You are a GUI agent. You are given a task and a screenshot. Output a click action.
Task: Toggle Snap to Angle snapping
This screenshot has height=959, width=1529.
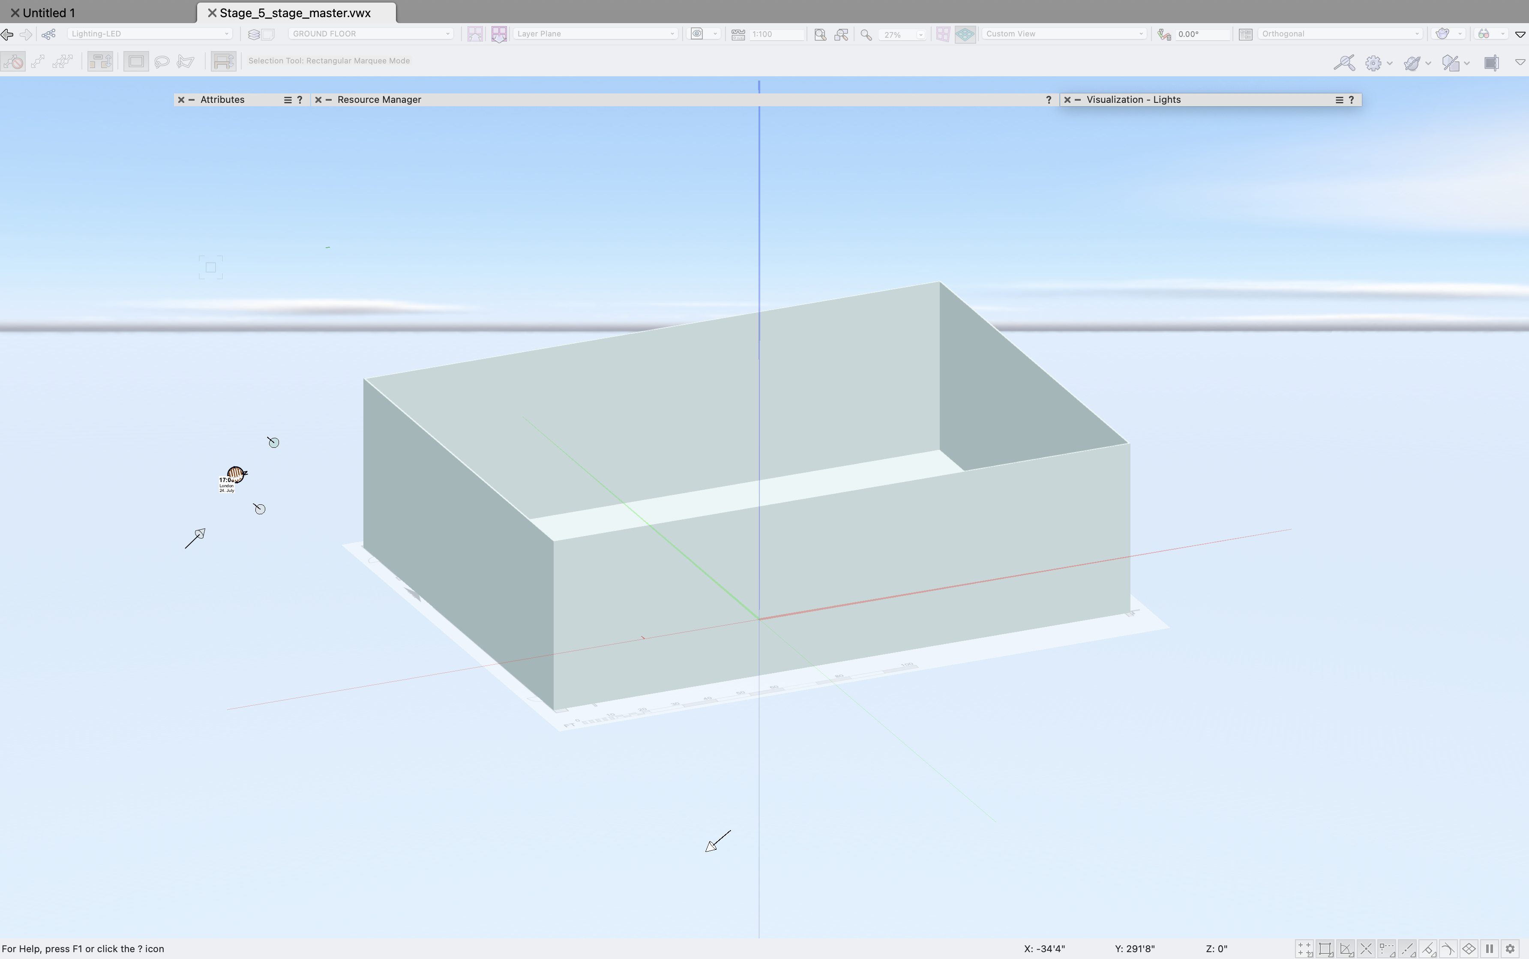point(1345,949)
